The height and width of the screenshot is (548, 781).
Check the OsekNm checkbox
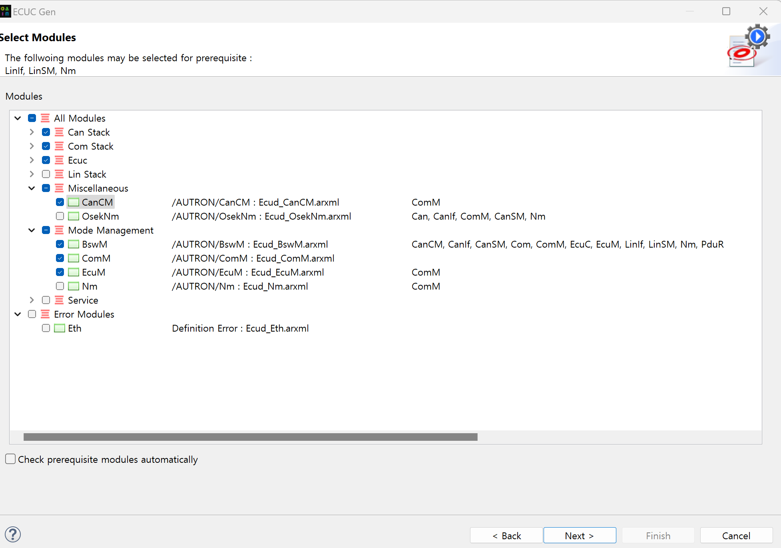[x=60, y=216]
